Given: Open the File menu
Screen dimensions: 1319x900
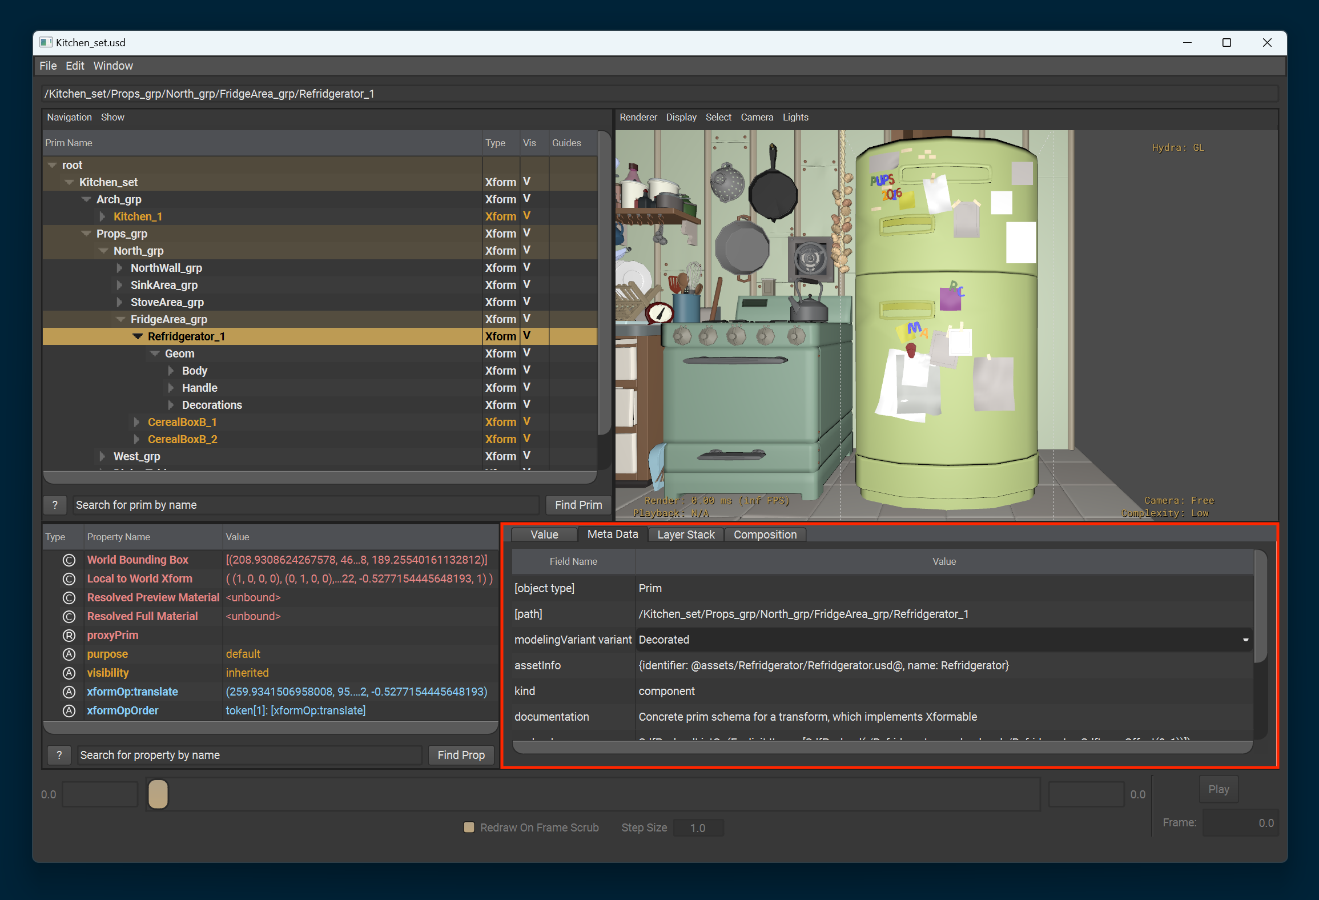Looking at the screenshot, I should pyautogui.click(x=48, y=66).
